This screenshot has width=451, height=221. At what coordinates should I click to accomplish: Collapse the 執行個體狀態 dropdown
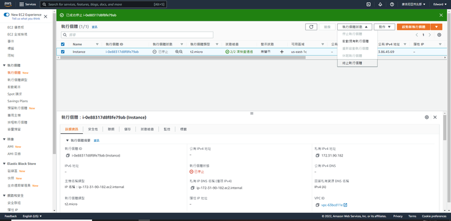click(x=355, y=27)
